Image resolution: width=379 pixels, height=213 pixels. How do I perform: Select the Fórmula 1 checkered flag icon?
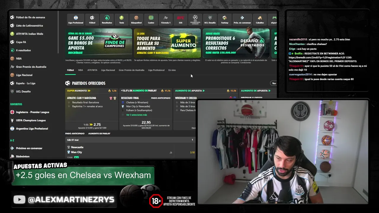coord(166,18)
